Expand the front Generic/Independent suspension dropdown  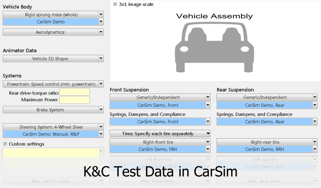(x=160, y=97)
